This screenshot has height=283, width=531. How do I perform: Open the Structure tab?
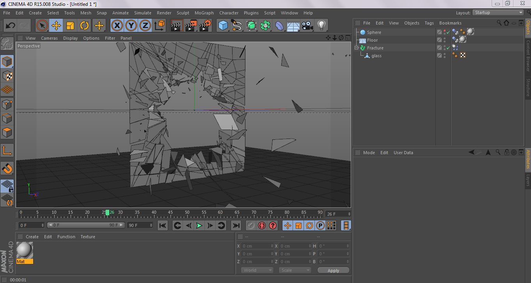528,88
